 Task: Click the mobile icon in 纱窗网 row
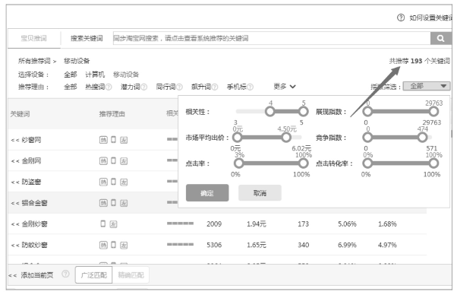click(113, 139)
